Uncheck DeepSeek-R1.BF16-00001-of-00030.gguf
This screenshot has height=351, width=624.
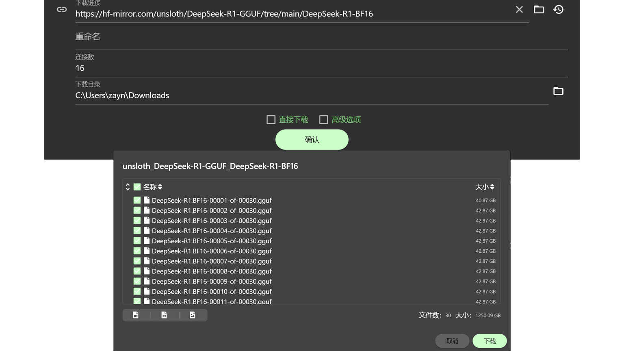click(x=137, y=200)
